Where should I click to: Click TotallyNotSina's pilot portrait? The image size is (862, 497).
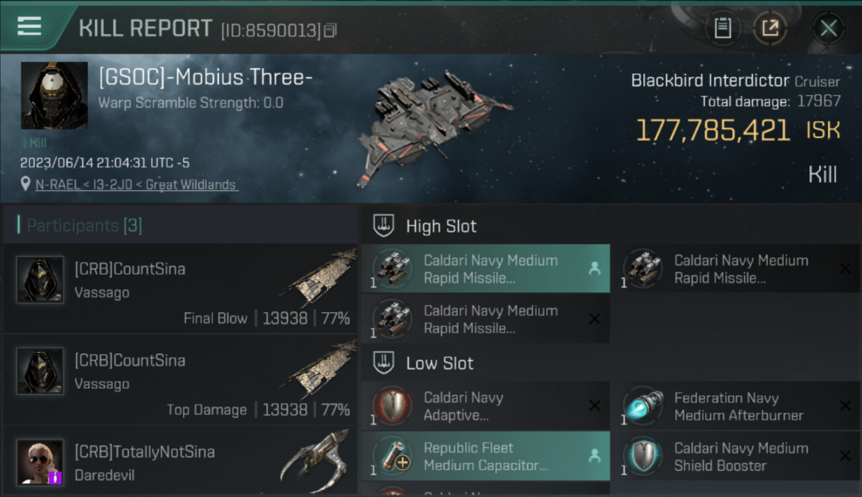click(x=40, y=462)
